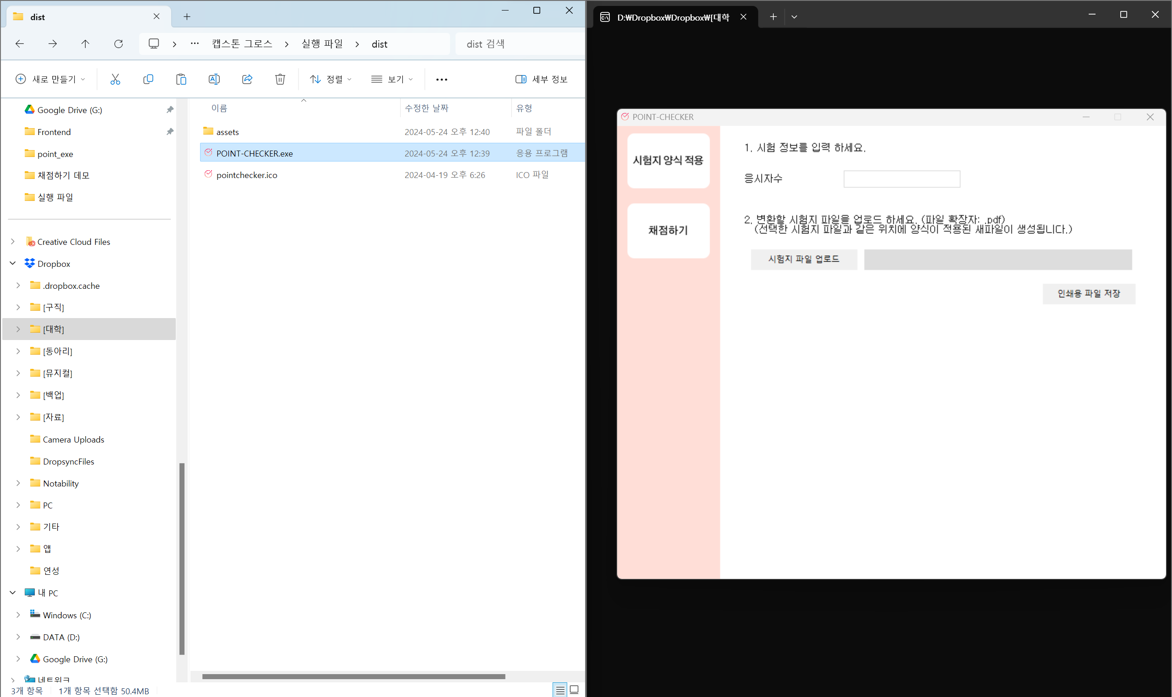Switch to large thumbnails view in status bar

click(574, 690)
